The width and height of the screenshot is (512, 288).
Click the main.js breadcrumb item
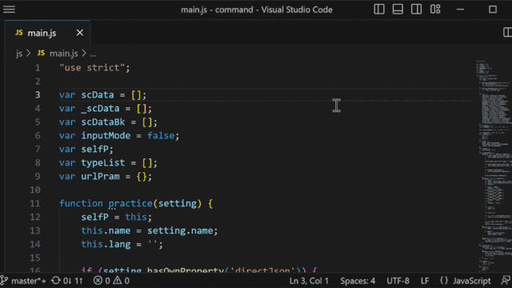coord(64,54)
